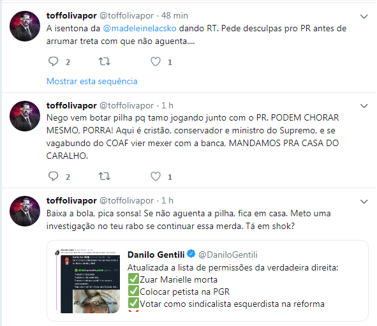Open the @madeleinelacsko mention link

[x=140, y=28]
